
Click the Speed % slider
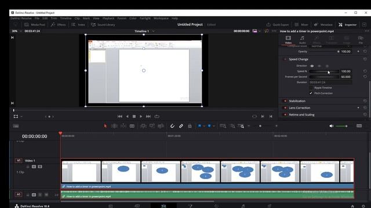[324, 71]
